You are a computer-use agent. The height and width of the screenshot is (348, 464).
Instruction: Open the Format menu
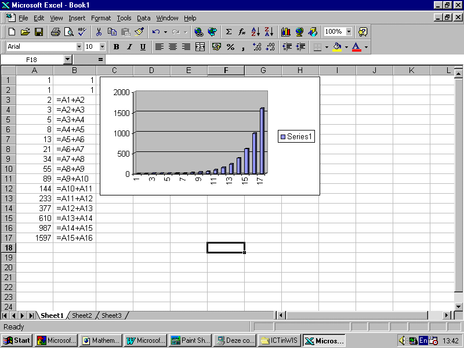click(x=101, y=19)
